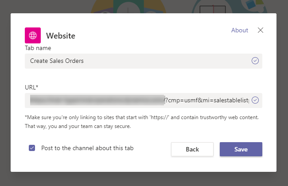Click the 'Post to the channel about this tab' label

tap(87, 148)
